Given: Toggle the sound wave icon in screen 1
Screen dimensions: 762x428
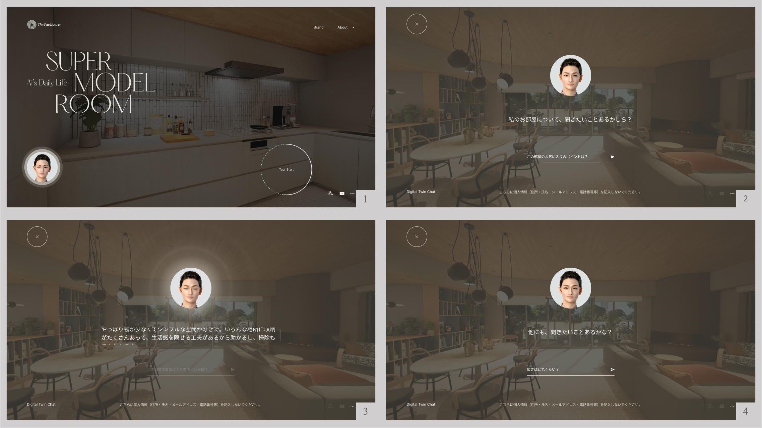Looking at the screenshot, I should click(352, 193).
